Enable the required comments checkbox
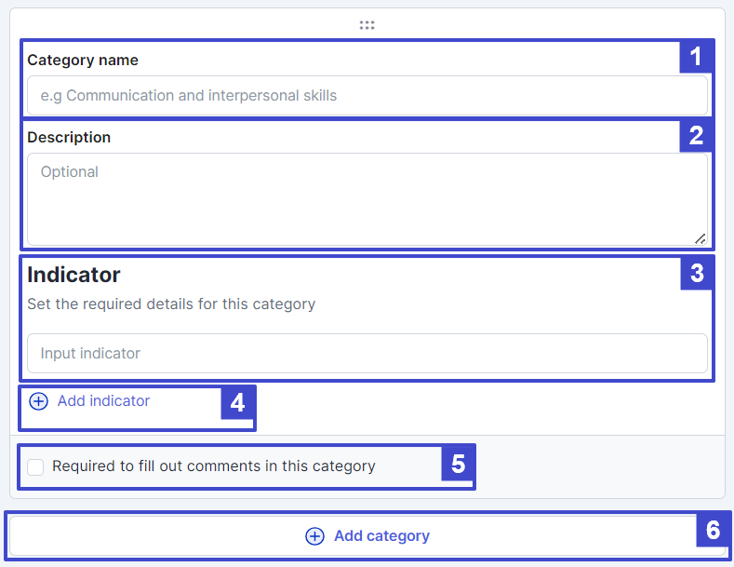The height and width of the screenshot is (567, 734). tap(35, 466)
